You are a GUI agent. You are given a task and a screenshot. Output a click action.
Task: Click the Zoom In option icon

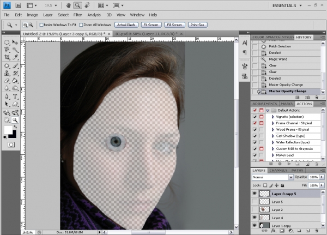pos(25,25)
